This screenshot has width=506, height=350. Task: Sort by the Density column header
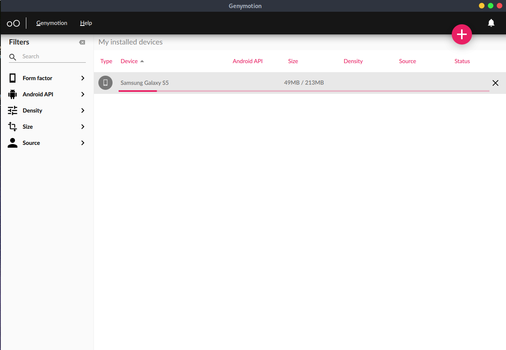click(353, 61)
